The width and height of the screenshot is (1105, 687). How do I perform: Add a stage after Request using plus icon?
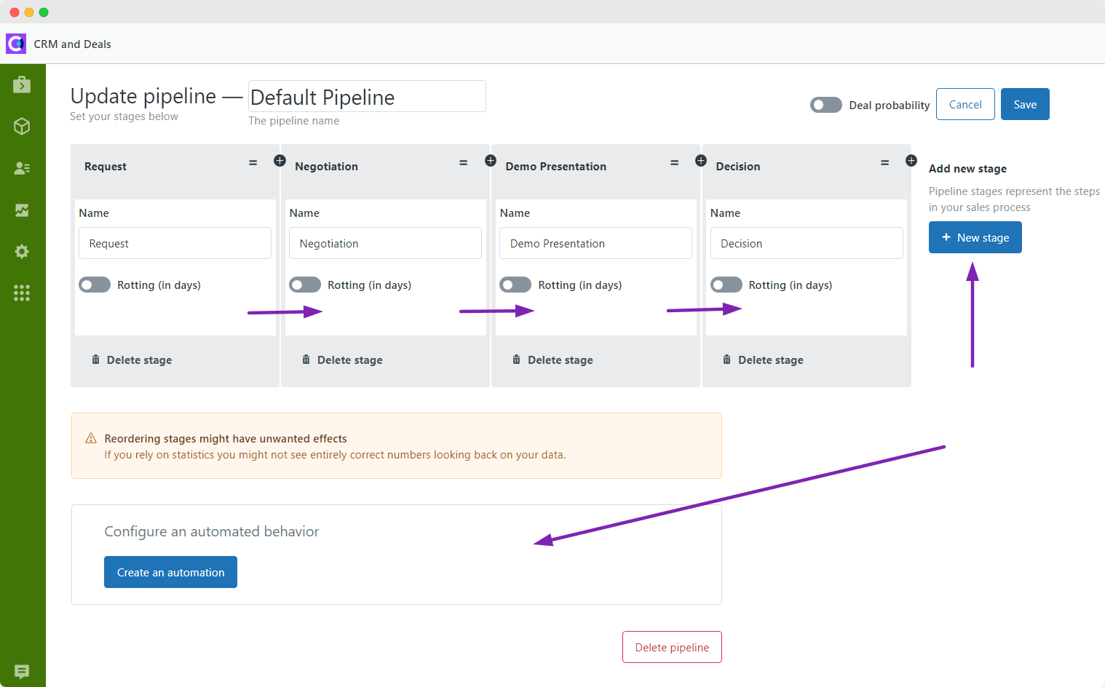pos(280,160)
